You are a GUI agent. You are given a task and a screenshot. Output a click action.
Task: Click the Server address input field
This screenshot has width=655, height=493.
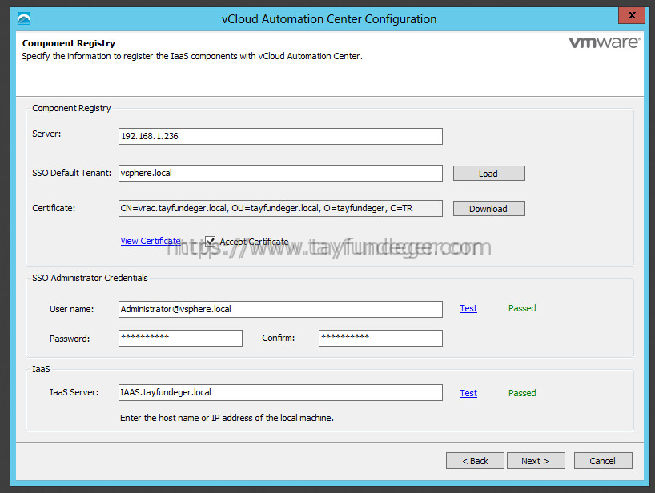(280, 137)
